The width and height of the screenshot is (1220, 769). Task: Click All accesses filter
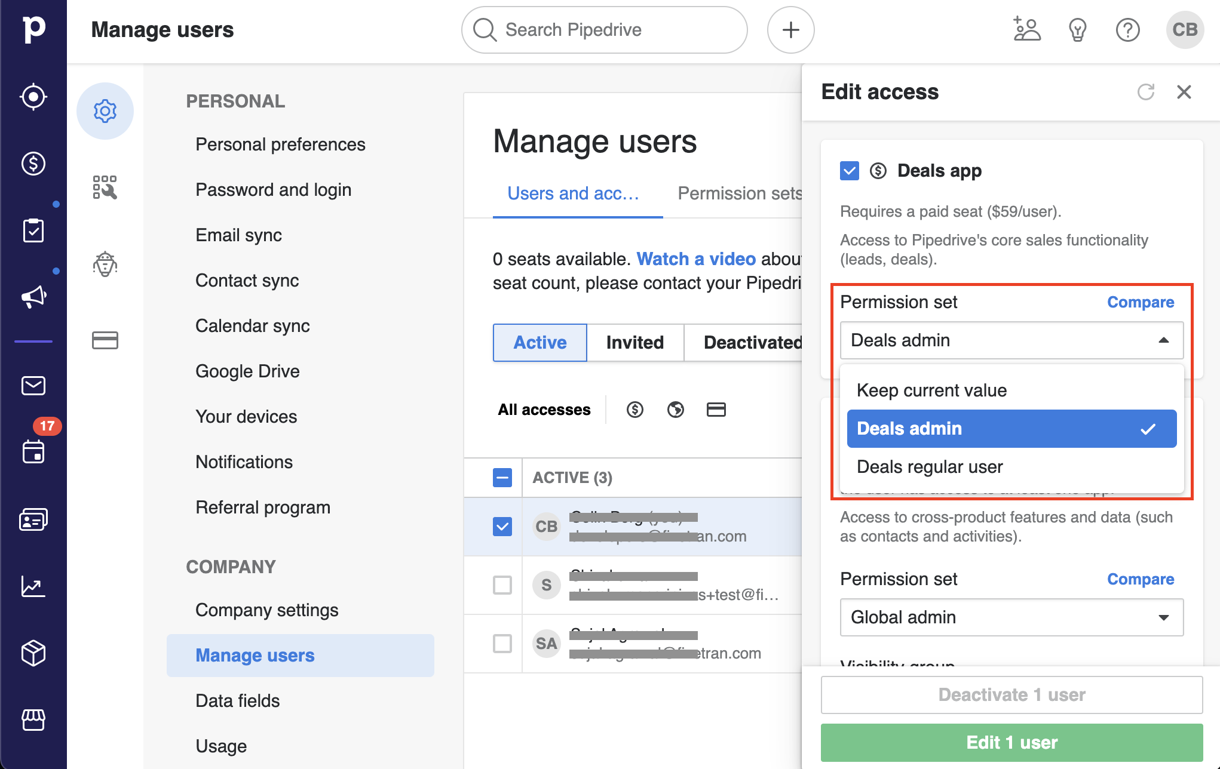click(544, 410)
